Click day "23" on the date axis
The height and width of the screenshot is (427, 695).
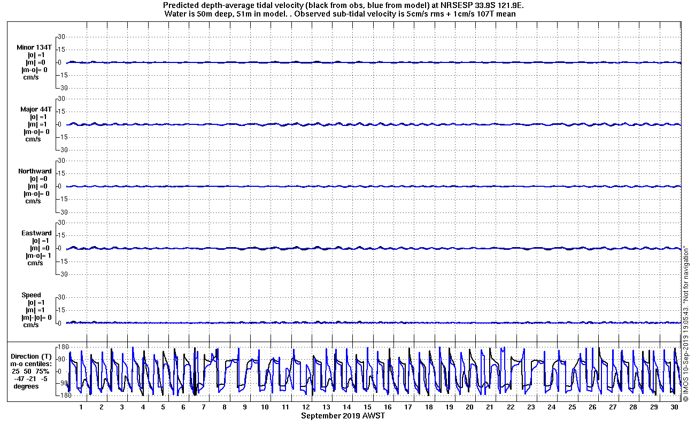coord(531,407)
